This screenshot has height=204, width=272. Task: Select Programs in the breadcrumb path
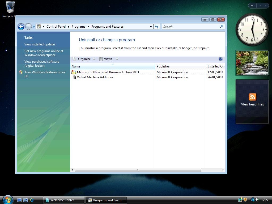click(x=78, y=27)
